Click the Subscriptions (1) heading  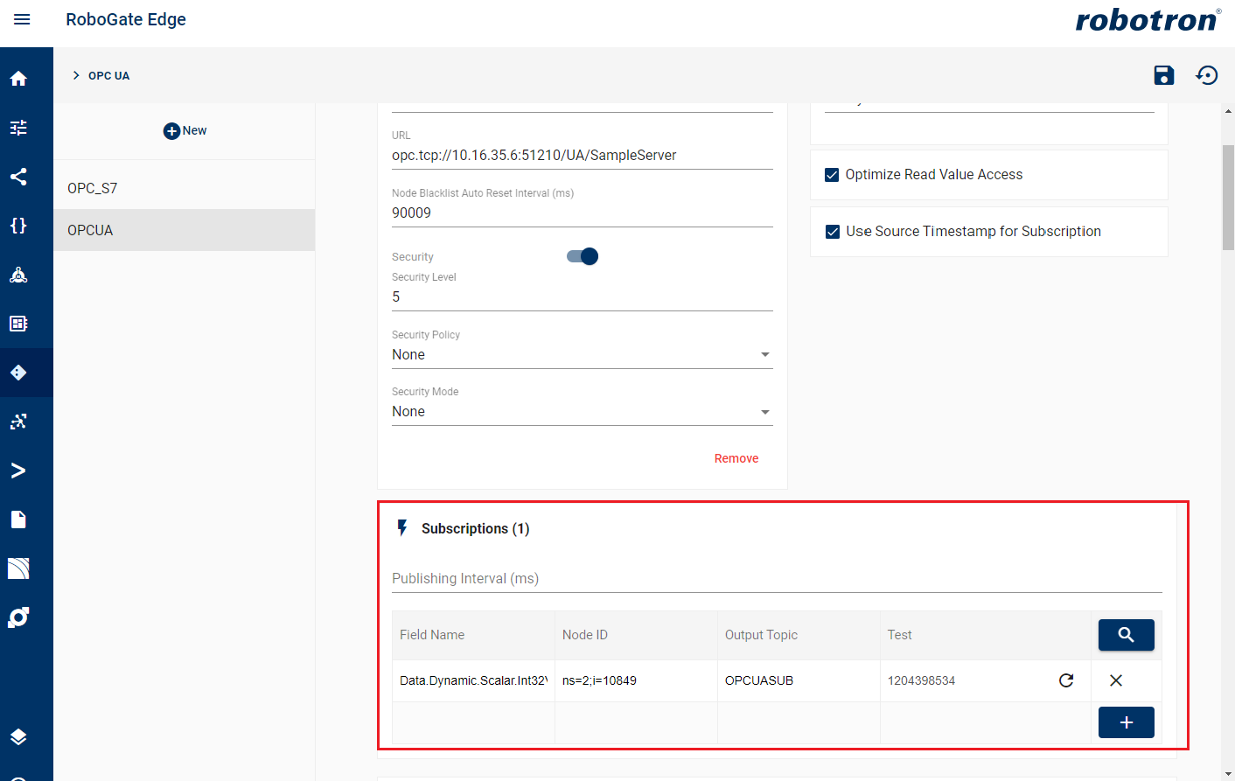point(475,528)
